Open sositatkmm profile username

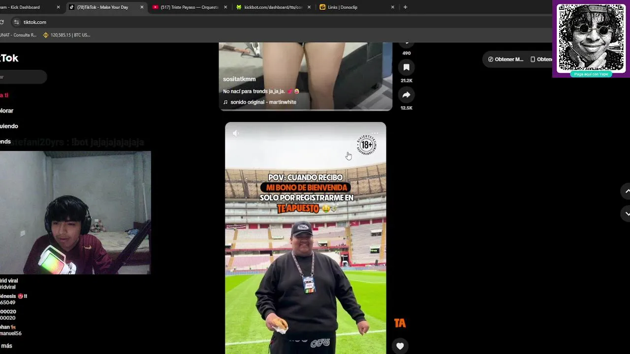click(239, 79)
